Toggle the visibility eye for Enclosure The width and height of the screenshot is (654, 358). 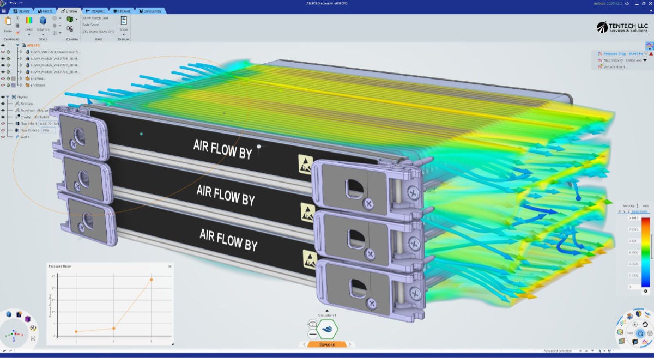[x=3, y=85]
